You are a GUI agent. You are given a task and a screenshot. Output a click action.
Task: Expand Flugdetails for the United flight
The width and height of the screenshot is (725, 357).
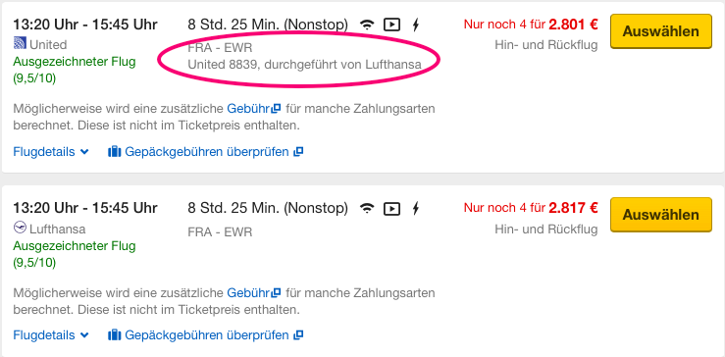51,152
